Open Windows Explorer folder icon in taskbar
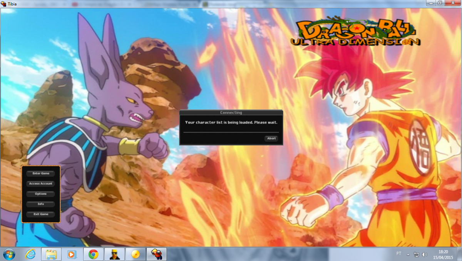Viewport: 462px width, 261px height. click(x=52, y=254)
